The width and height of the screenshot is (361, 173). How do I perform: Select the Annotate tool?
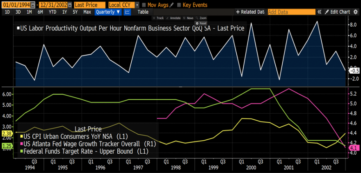pyautogui.click(x=175, y=18)
